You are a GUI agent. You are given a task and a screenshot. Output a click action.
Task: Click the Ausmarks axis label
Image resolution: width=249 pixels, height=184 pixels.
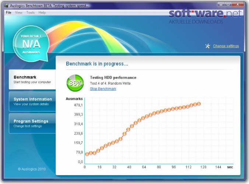(x=74, y=99)
